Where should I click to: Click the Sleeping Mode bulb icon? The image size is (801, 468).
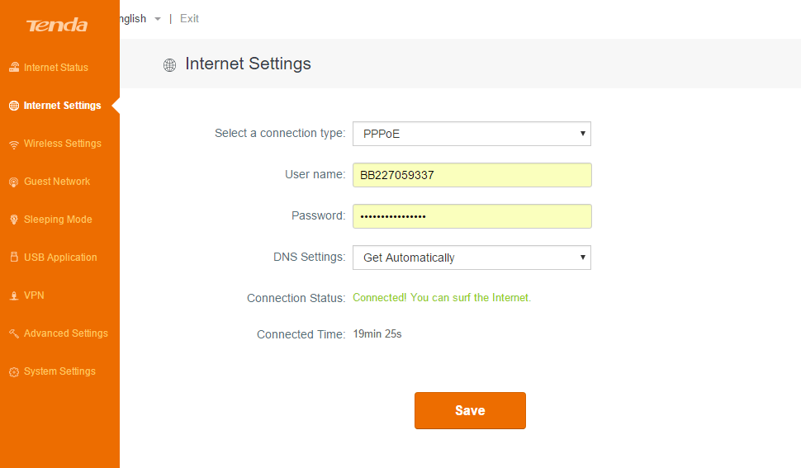click(14, 220)
